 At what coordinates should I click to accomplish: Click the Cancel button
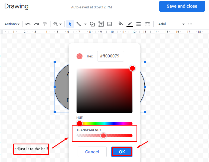point(92,152)
